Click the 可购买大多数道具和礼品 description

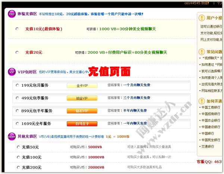pos(144,167)
